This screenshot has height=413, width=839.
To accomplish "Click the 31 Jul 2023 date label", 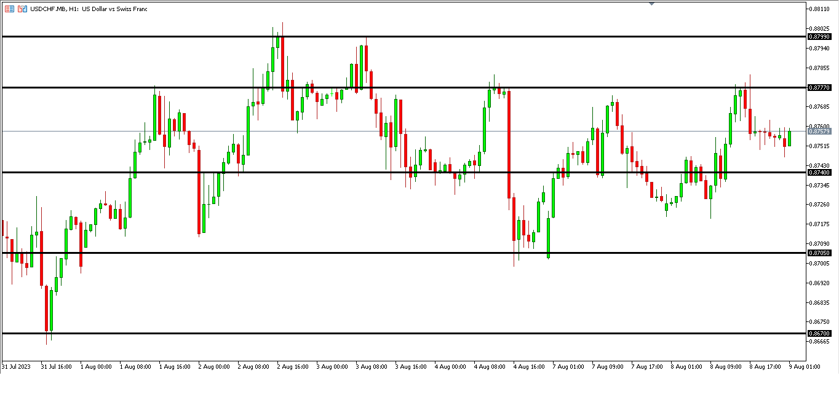I will [x=16, y=367].
